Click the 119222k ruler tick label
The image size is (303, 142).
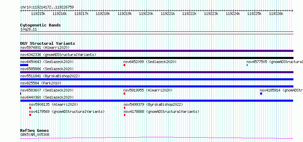click(x=190, y=14)
